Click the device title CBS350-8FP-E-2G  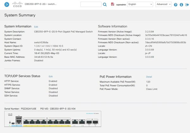[41, 4]
